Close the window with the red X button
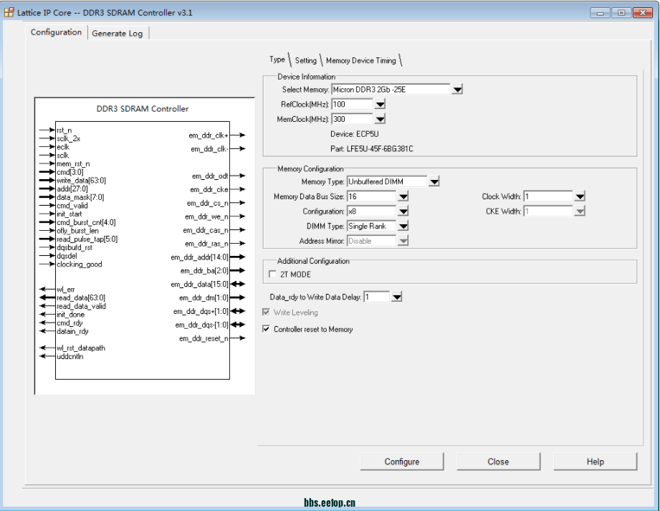Screen dimensions: 660x511 643,13
